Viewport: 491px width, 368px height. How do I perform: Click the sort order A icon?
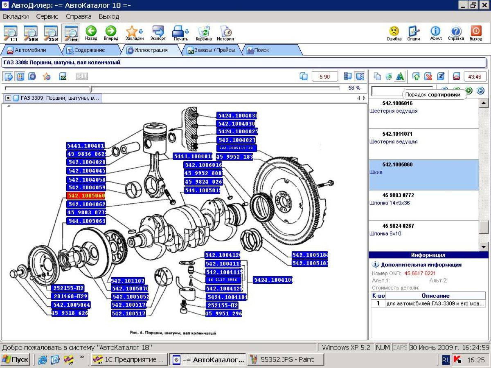400,76
